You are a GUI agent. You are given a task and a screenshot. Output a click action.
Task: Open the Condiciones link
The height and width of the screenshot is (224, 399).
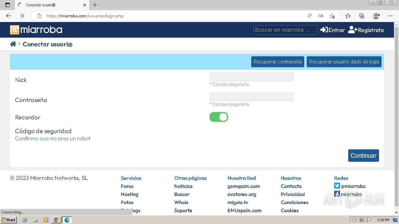(295, 202)
